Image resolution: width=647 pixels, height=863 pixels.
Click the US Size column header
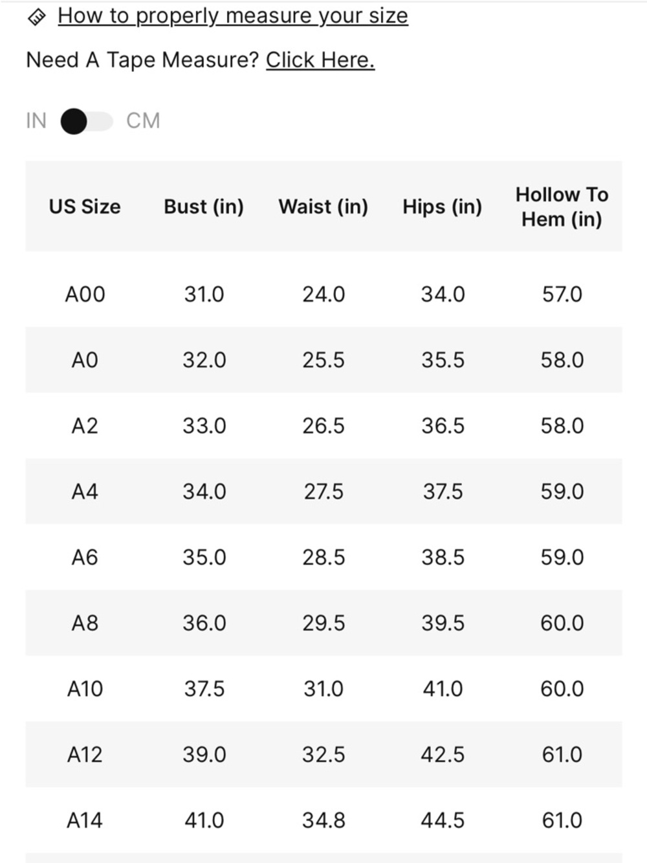click(85, 207)
